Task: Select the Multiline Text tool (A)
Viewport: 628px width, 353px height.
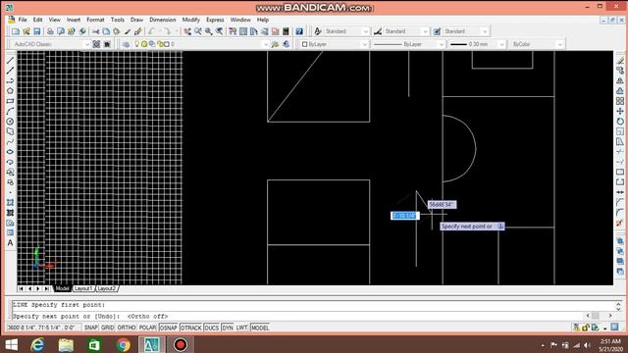Action: (11, 243)
